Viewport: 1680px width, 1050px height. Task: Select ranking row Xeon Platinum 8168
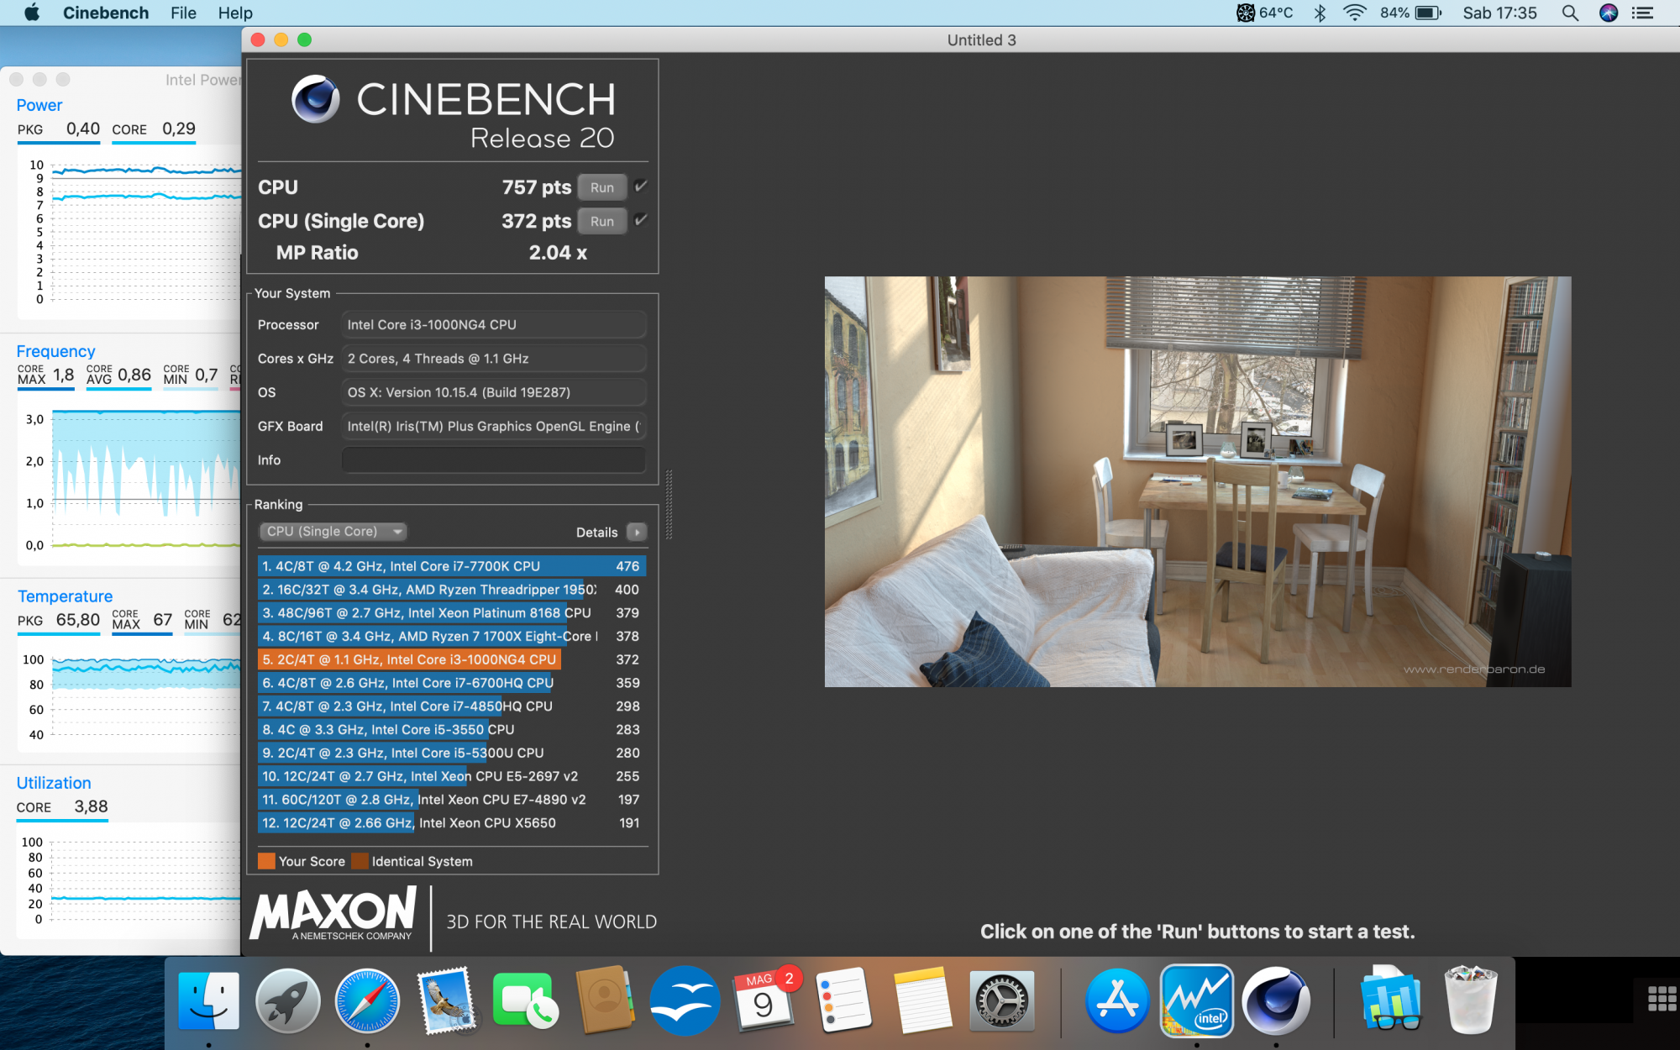(452, 613)
